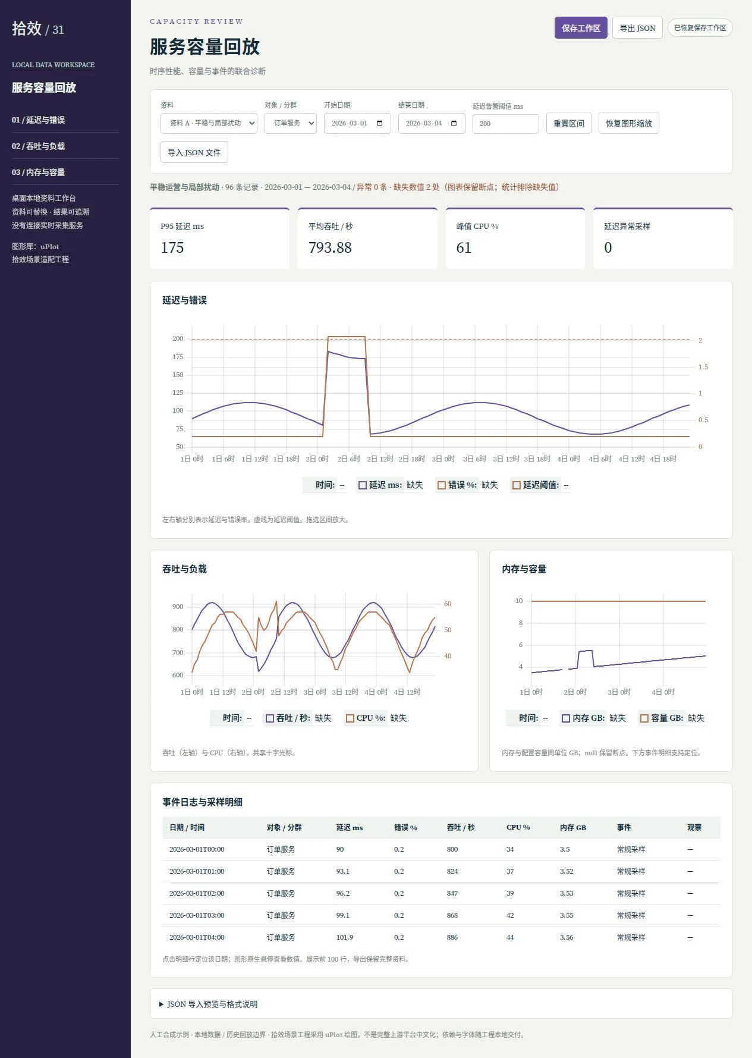This screenshot has width=752, height=1058.
Task: Focus the 结束日期 date text 2026-03-04
Action: click(x=424, y=123)
